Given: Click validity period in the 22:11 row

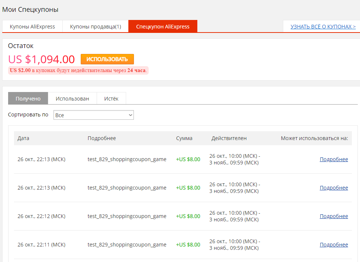Looking at the screenshot, I should (x=235, y=245).
